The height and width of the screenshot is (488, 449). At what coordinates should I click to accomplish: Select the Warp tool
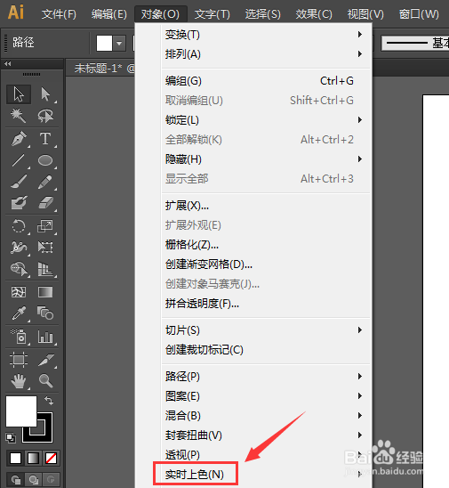click(x=19, y=248)
